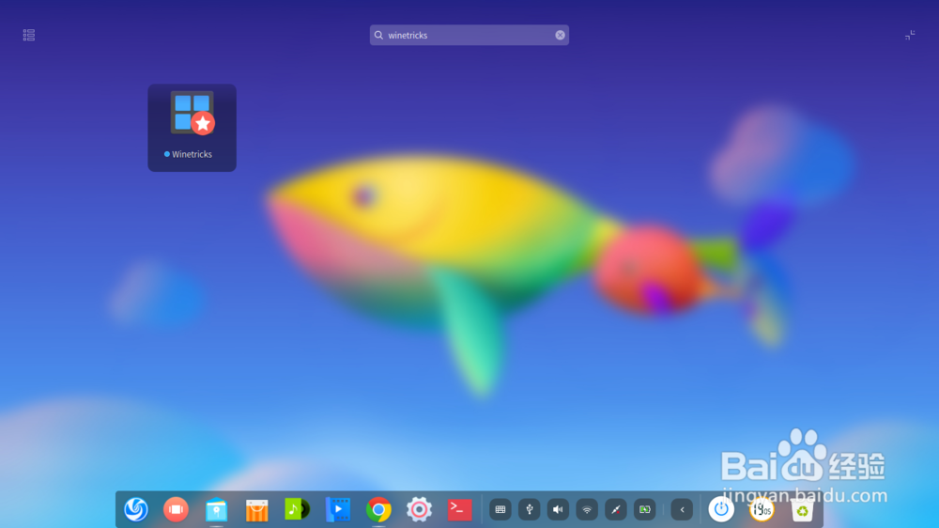Open the volume control in tray
939x528 pixels.
[558, 509]
